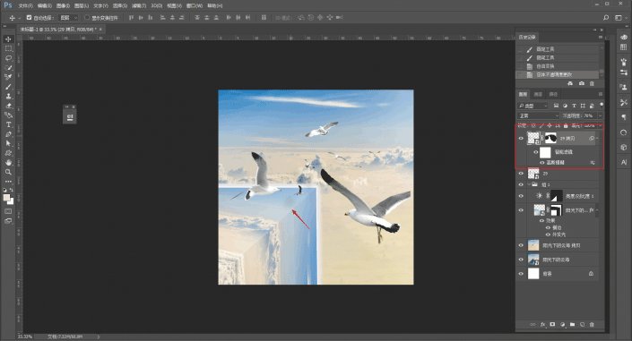Image resolution: width=632 pixels, height=341 pixels.
Task: Create a new snapshot with camera icon
Action: [581, 83]
